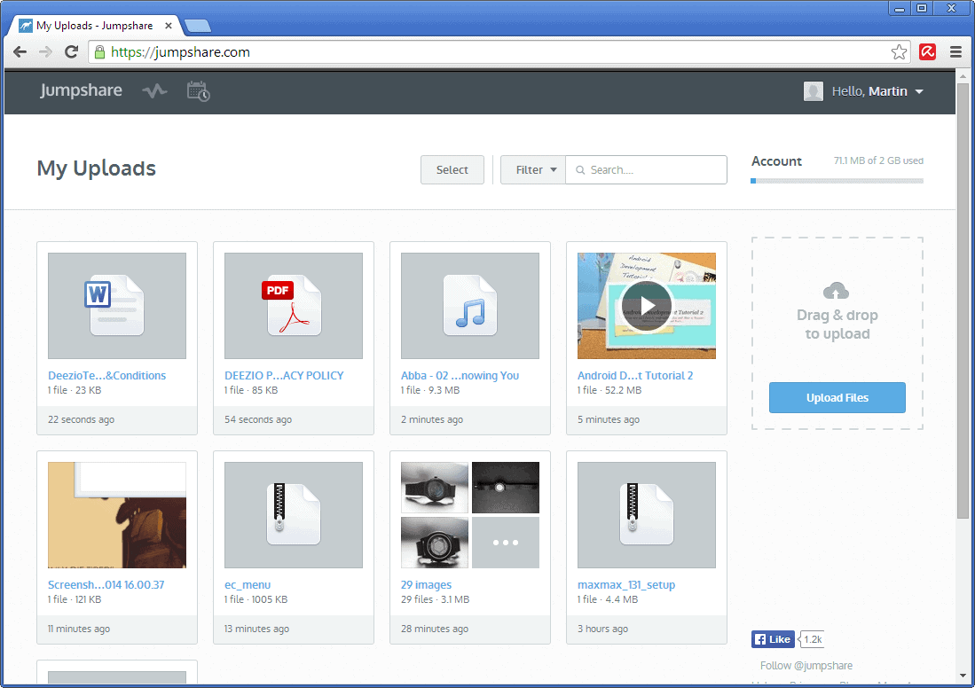The image size is (975, 688).
Task: Click the "3 hours ago" timestamp
Action: point(603,629)
